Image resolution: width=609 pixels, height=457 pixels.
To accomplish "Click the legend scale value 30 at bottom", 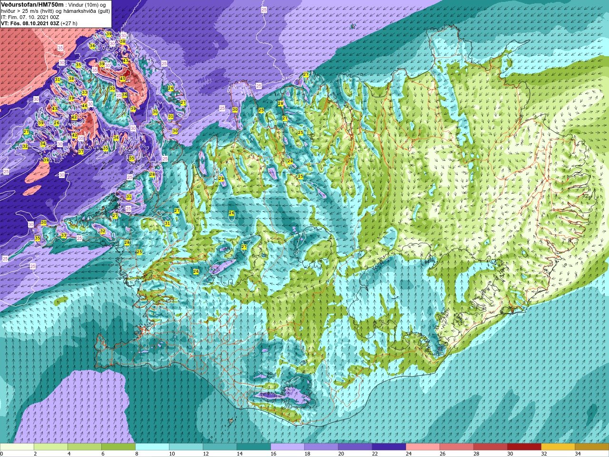I will click(x=510, y=454).
